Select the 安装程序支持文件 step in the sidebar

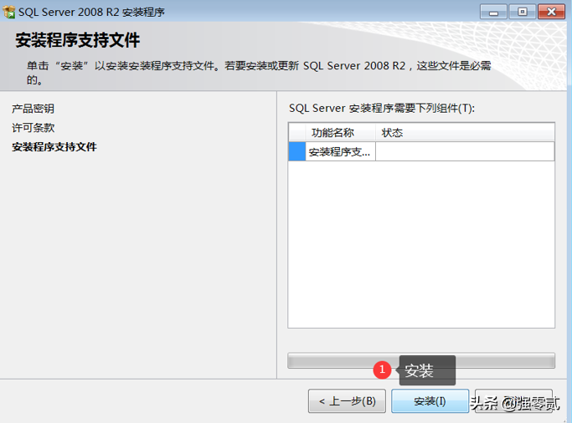pos(54,147)
